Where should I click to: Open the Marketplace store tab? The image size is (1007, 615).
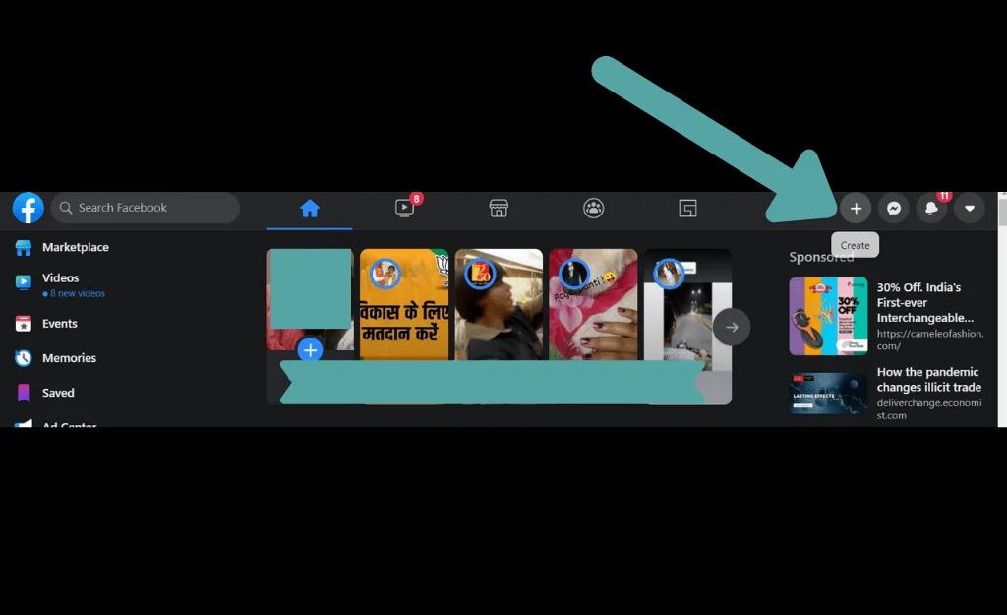coord(499,209)
